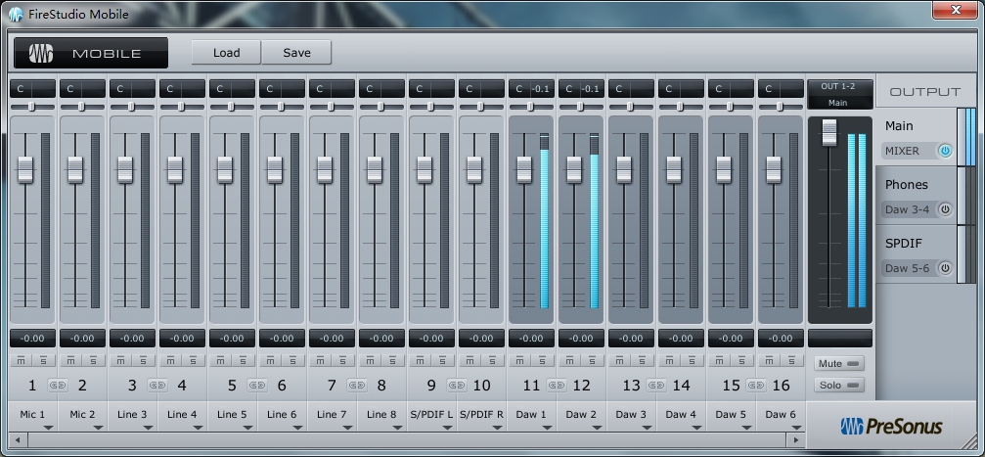
Task: Toggle stereo link for channels 11-12
Action: coord(557,385)
